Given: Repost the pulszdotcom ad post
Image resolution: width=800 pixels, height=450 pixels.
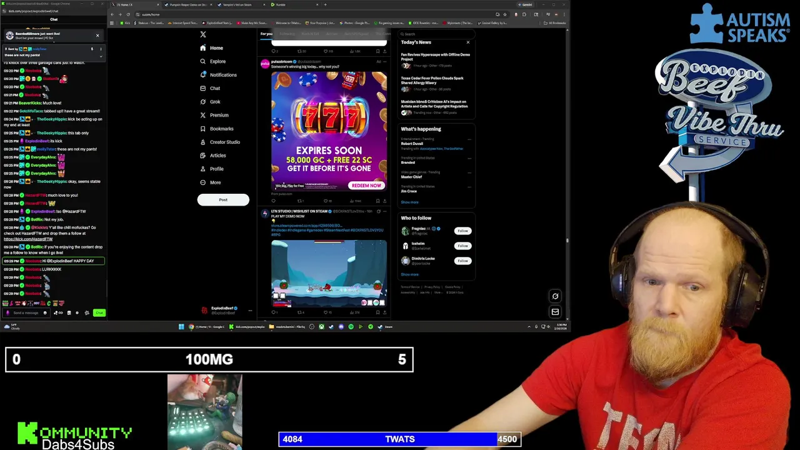Looking at the screenshot, I should [299, 201].
